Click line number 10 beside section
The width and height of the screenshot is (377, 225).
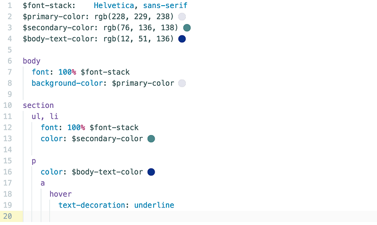click(x=8, y=105)
